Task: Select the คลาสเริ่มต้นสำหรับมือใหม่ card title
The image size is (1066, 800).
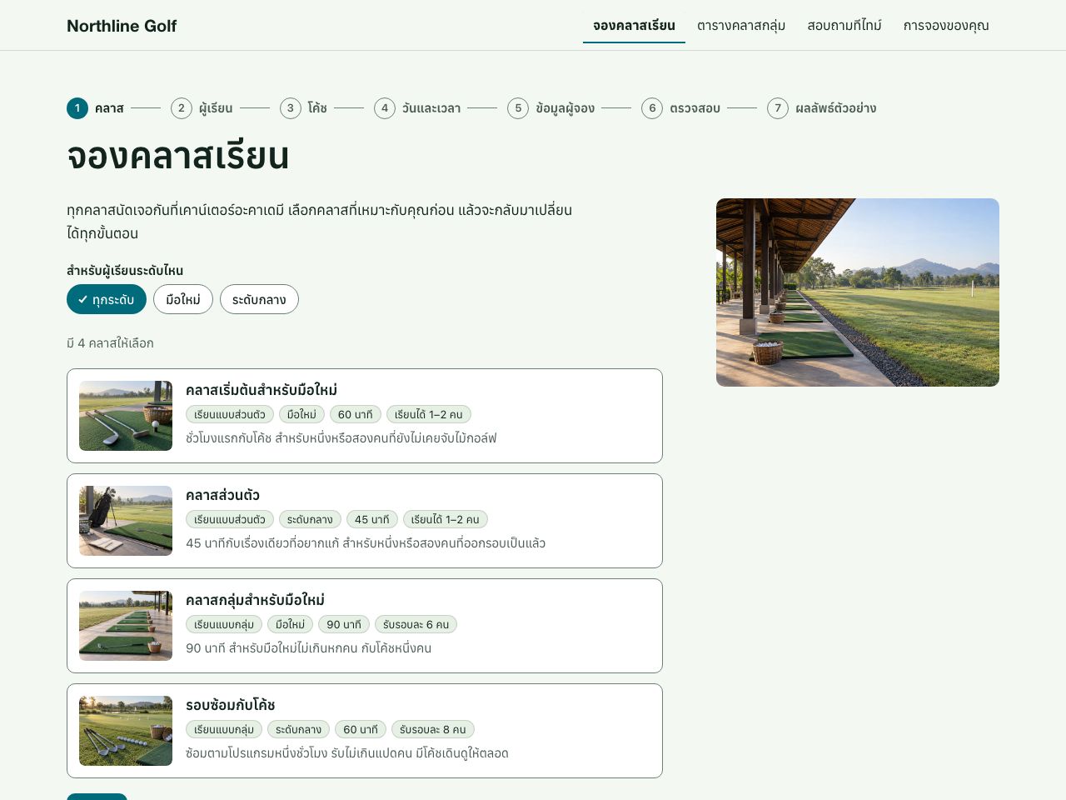Action: [x=262, y=390]
